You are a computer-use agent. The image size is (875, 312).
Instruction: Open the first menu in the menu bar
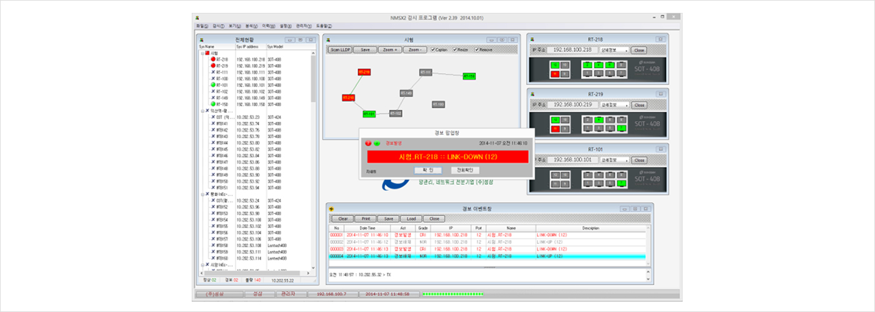(x=201, y=26)
